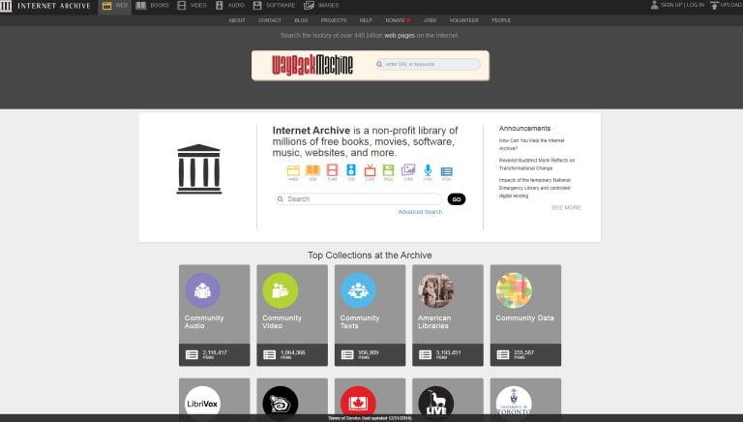Click the blue speaker audio icon

pyautogui.click(x=351, y=170)
